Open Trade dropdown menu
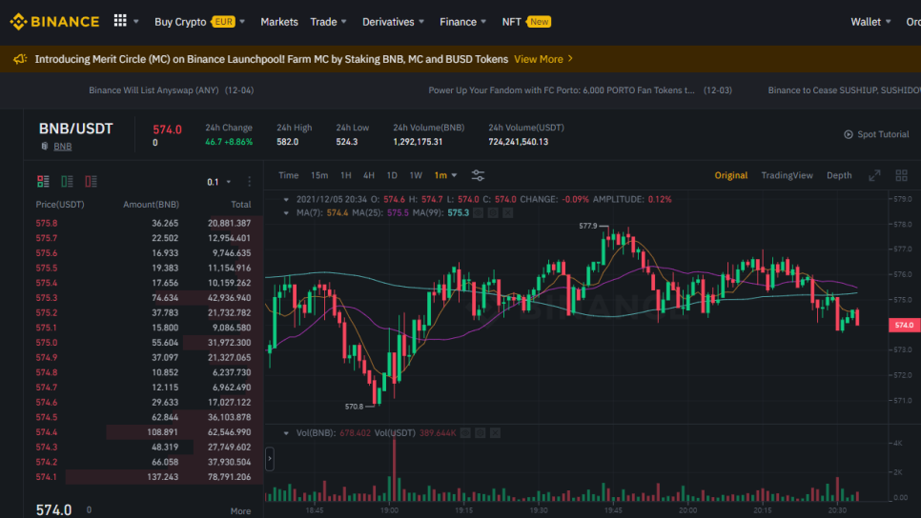The height and width of the screenshot is (518, 921). click(x=328, y=22)
